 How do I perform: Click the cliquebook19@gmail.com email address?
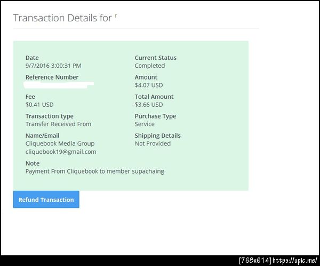61,152
